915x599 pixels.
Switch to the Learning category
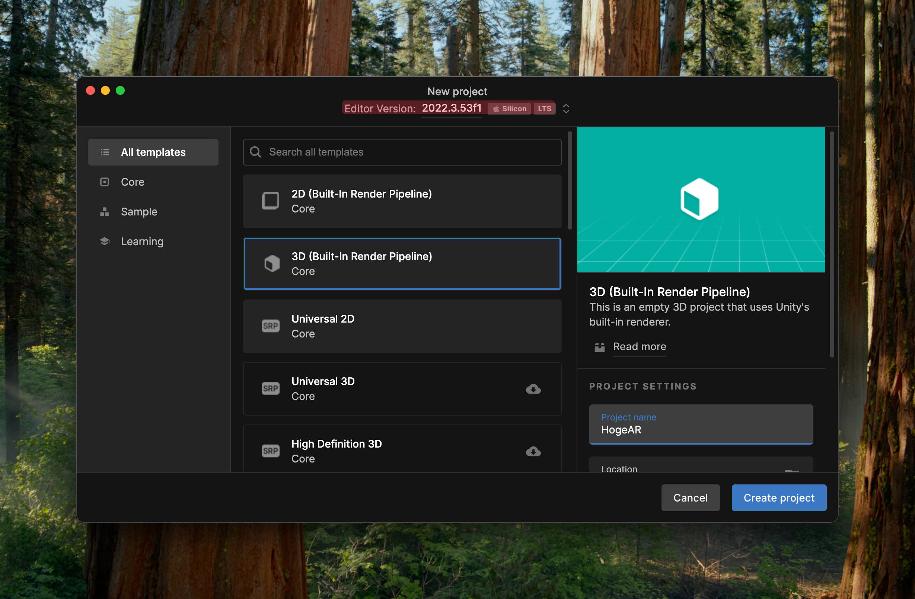tap(142, 242)
